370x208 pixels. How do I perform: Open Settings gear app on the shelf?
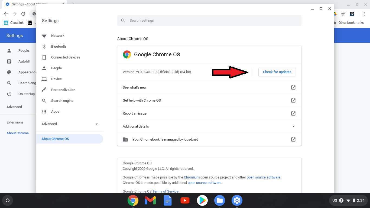pyautogui.click(x=237, y=201)
